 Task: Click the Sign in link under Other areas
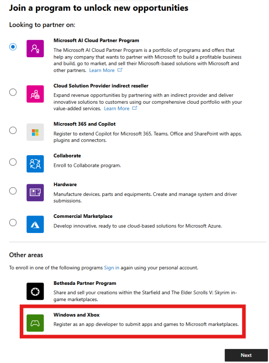(111, 267)
